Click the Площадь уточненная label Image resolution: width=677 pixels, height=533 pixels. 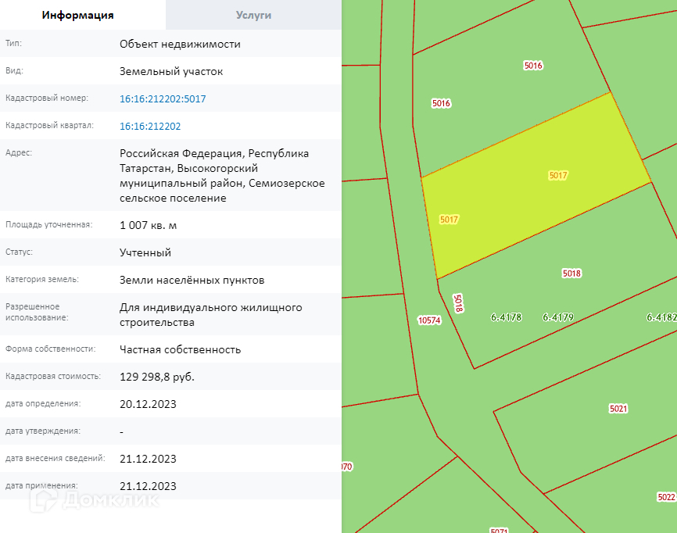click(x=48, y=225)
